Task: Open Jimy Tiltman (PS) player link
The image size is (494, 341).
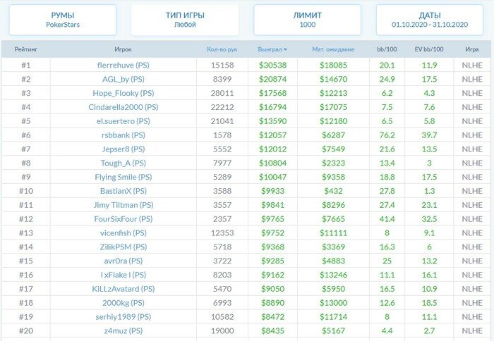Action: click(x=123, y=205)
